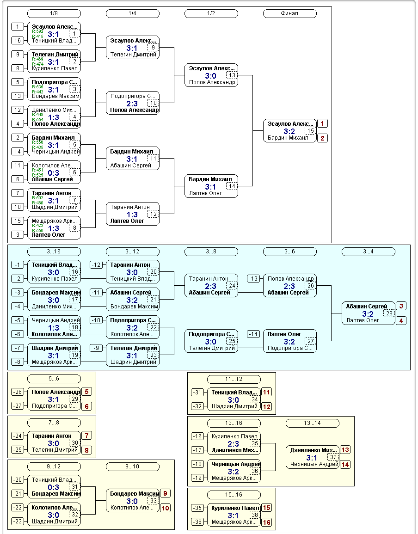Image resolution: width=418 pixels, height=534 pixels.
Task: Select the 1/8 round header
Action: (x=54, y=13)
